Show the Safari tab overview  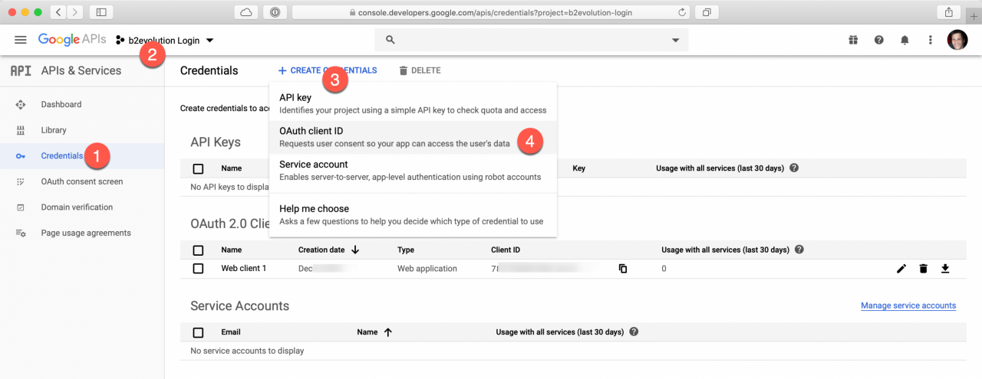pyautogui.click(x=706, y=12)
